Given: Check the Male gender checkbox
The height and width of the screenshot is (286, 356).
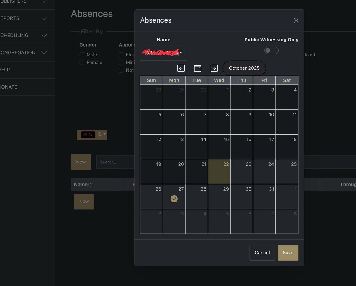Looking at the screenshot, I should (82, 55).
